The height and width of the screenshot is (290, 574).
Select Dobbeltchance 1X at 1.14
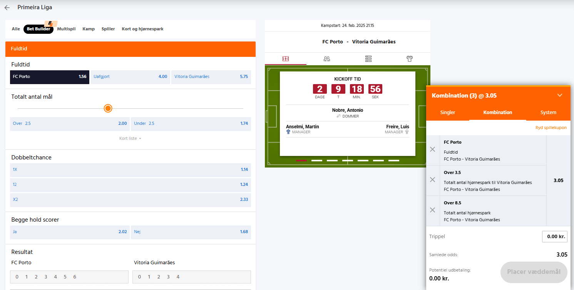pyautogui.click(x=131, y=170)
